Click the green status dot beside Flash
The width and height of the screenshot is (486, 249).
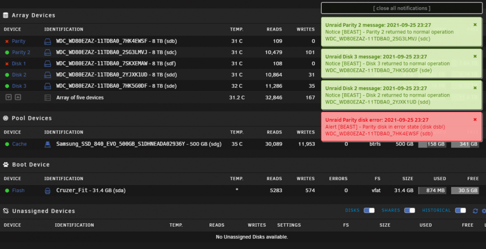coord(7,190)
